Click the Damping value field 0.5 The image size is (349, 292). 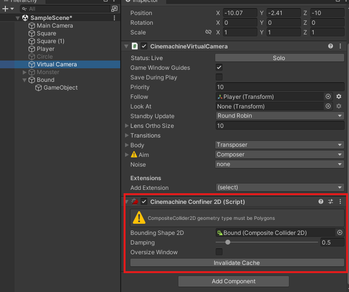(333, 243)
